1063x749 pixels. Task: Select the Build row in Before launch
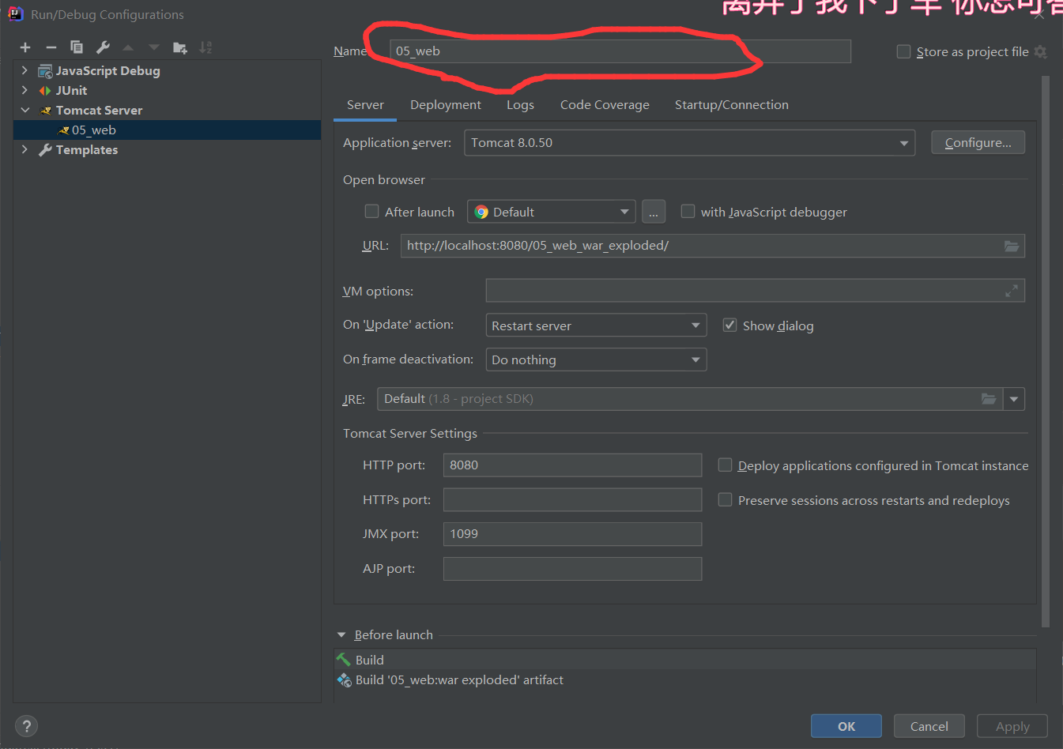684,660
